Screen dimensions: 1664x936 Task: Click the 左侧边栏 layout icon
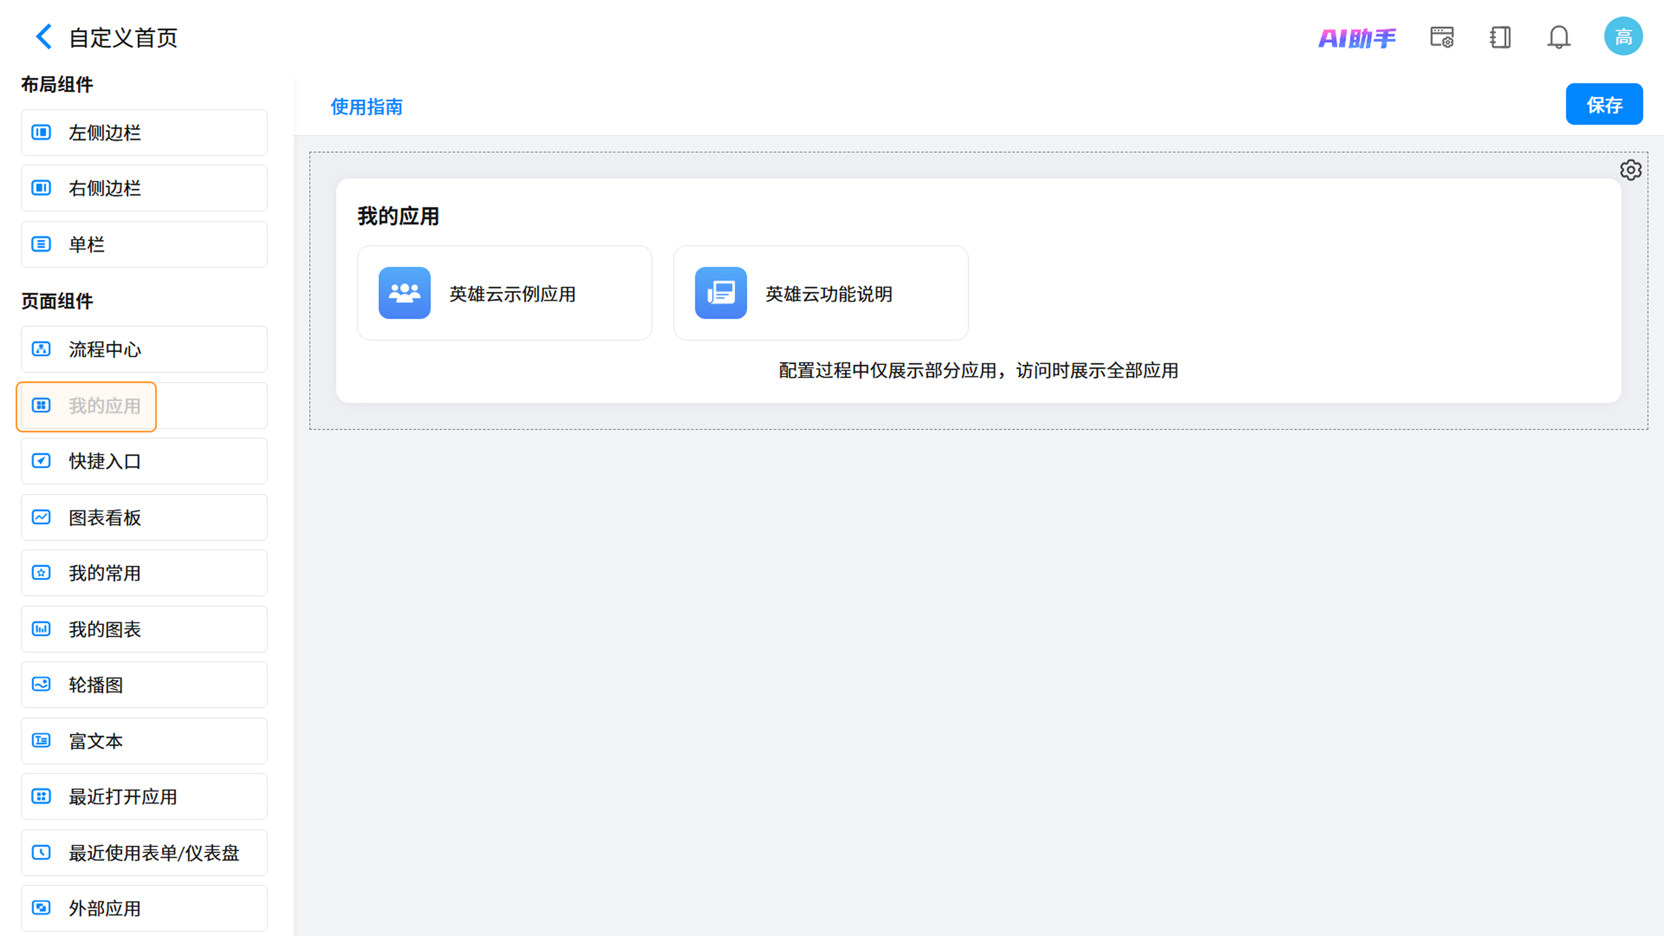[41, 133]
